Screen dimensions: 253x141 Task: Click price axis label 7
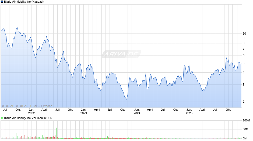click(x=244, y=49)
